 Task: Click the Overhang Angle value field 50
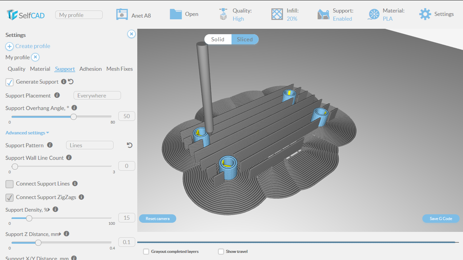click(127, 116)
